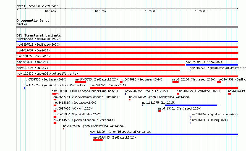Image resolution: width=246 pixels, height=151 pixels.
Task: Select the nsv6396435 (Sedlazeck2020) label
Action: coord(114,137)
